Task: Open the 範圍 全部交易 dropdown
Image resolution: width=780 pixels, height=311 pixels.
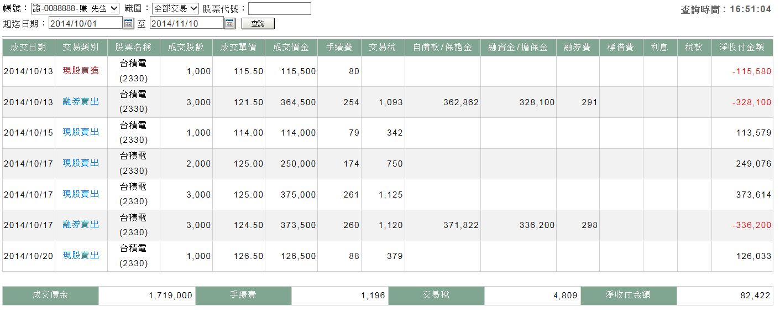Action: (x=175, y=8)
